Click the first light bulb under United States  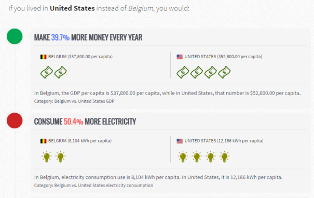point(183,156)
